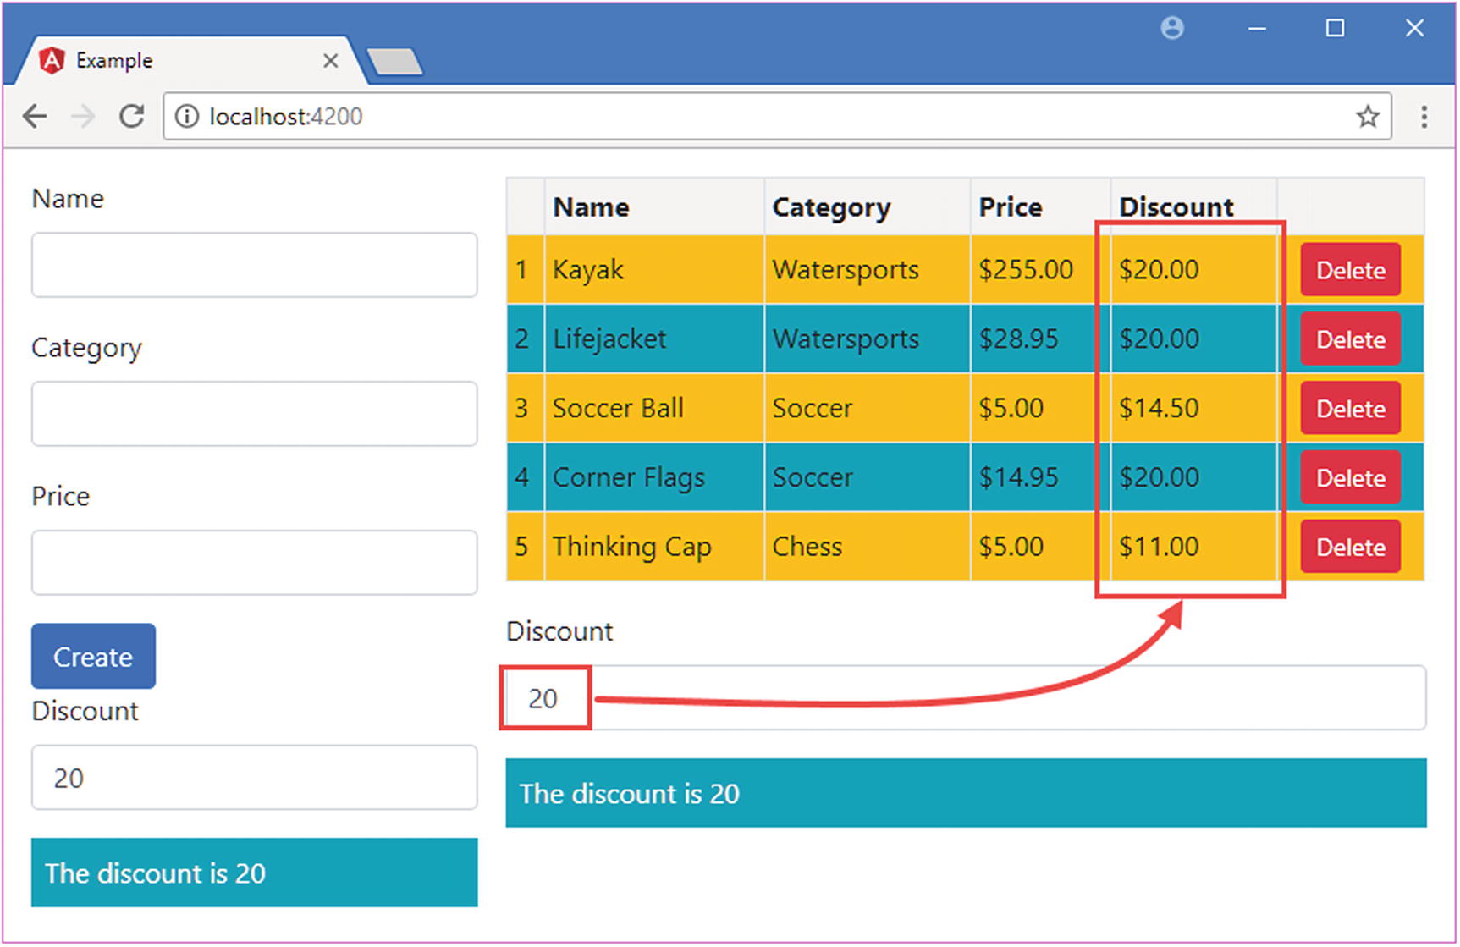Bookmark page with the star icon
Viewport: 1460px width, 947px height.
click(1367, 116)
